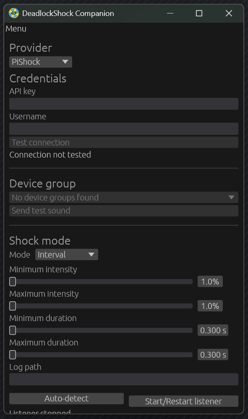The height and width of the screenshot is (419, 248).
Task: Click the Minimum intensity 1.0% value box
Action: tap(210, 282)
